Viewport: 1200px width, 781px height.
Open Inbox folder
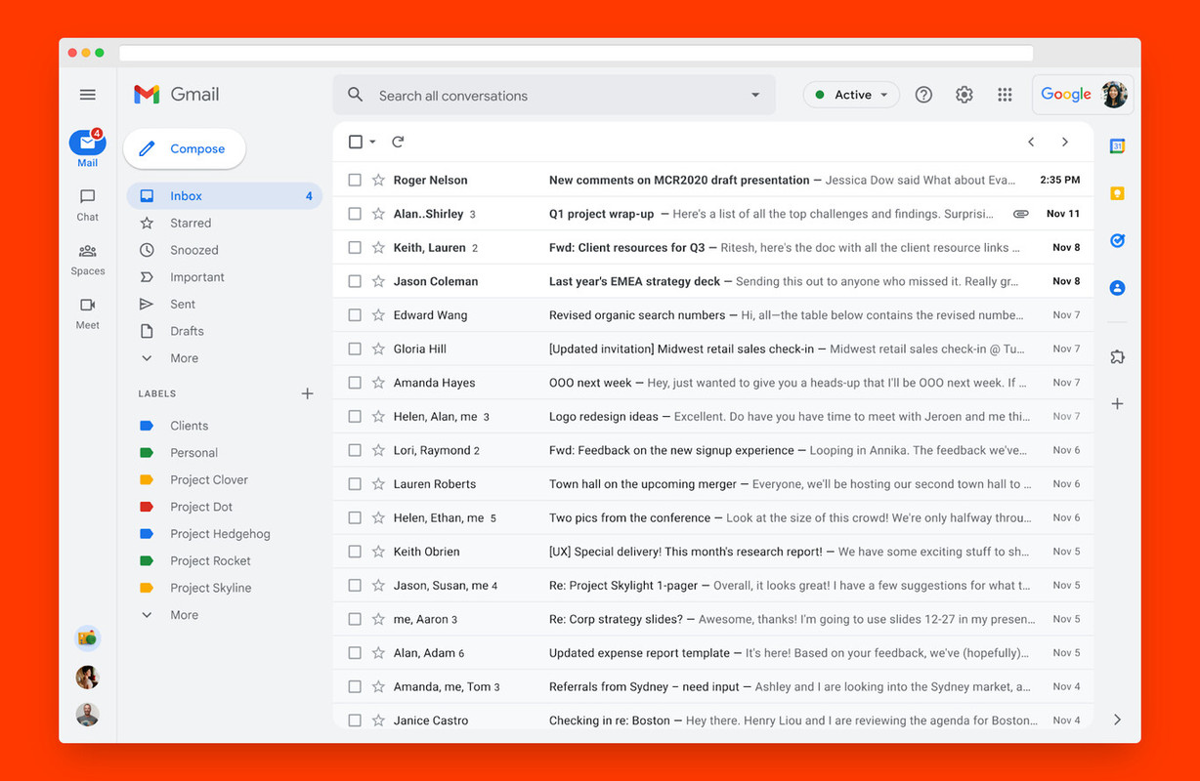(224, 196)
